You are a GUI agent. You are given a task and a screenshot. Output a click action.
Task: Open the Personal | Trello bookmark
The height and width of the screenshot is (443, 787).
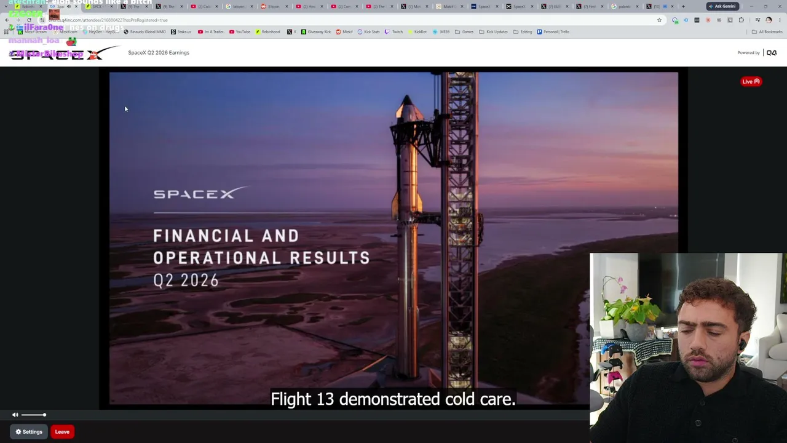[x=553, y=32]
